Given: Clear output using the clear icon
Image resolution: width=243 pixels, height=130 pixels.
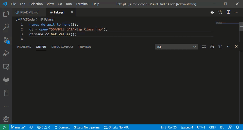Looking at the screenshot, I should pyautogui.click(x=204, y=46).
